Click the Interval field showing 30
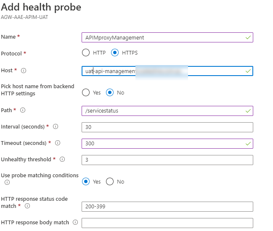This screenshot has height=231, width=273. 167,127
